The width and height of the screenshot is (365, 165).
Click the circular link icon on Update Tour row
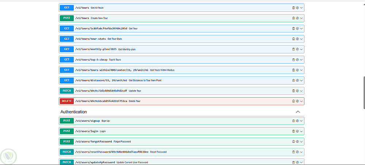pos(297,91)
